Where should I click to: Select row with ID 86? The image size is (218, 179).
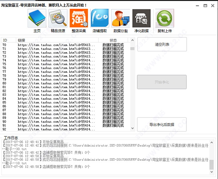click(66, 106)
